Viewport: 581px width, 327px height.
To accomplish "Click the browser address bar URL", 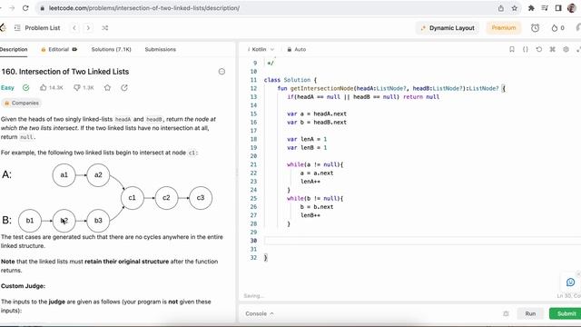I will (144, 8).
